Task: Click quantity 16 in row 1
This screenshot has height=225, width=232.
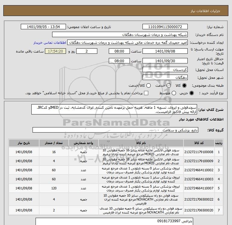Action: pos(54,152)
